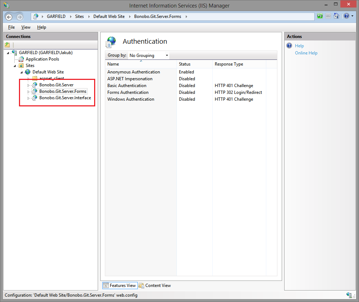Go back with the Back navigation arrow
This screenshot has width=359, height=302.
tap(9, 17)
